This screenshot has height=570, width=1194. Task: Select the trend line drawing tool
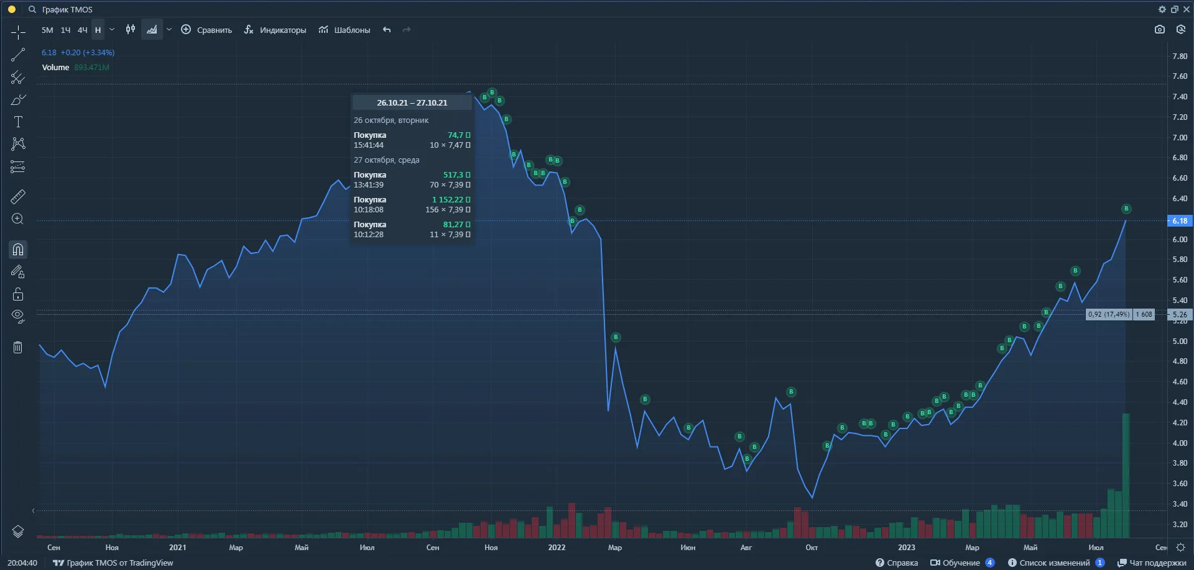(18, 55)
